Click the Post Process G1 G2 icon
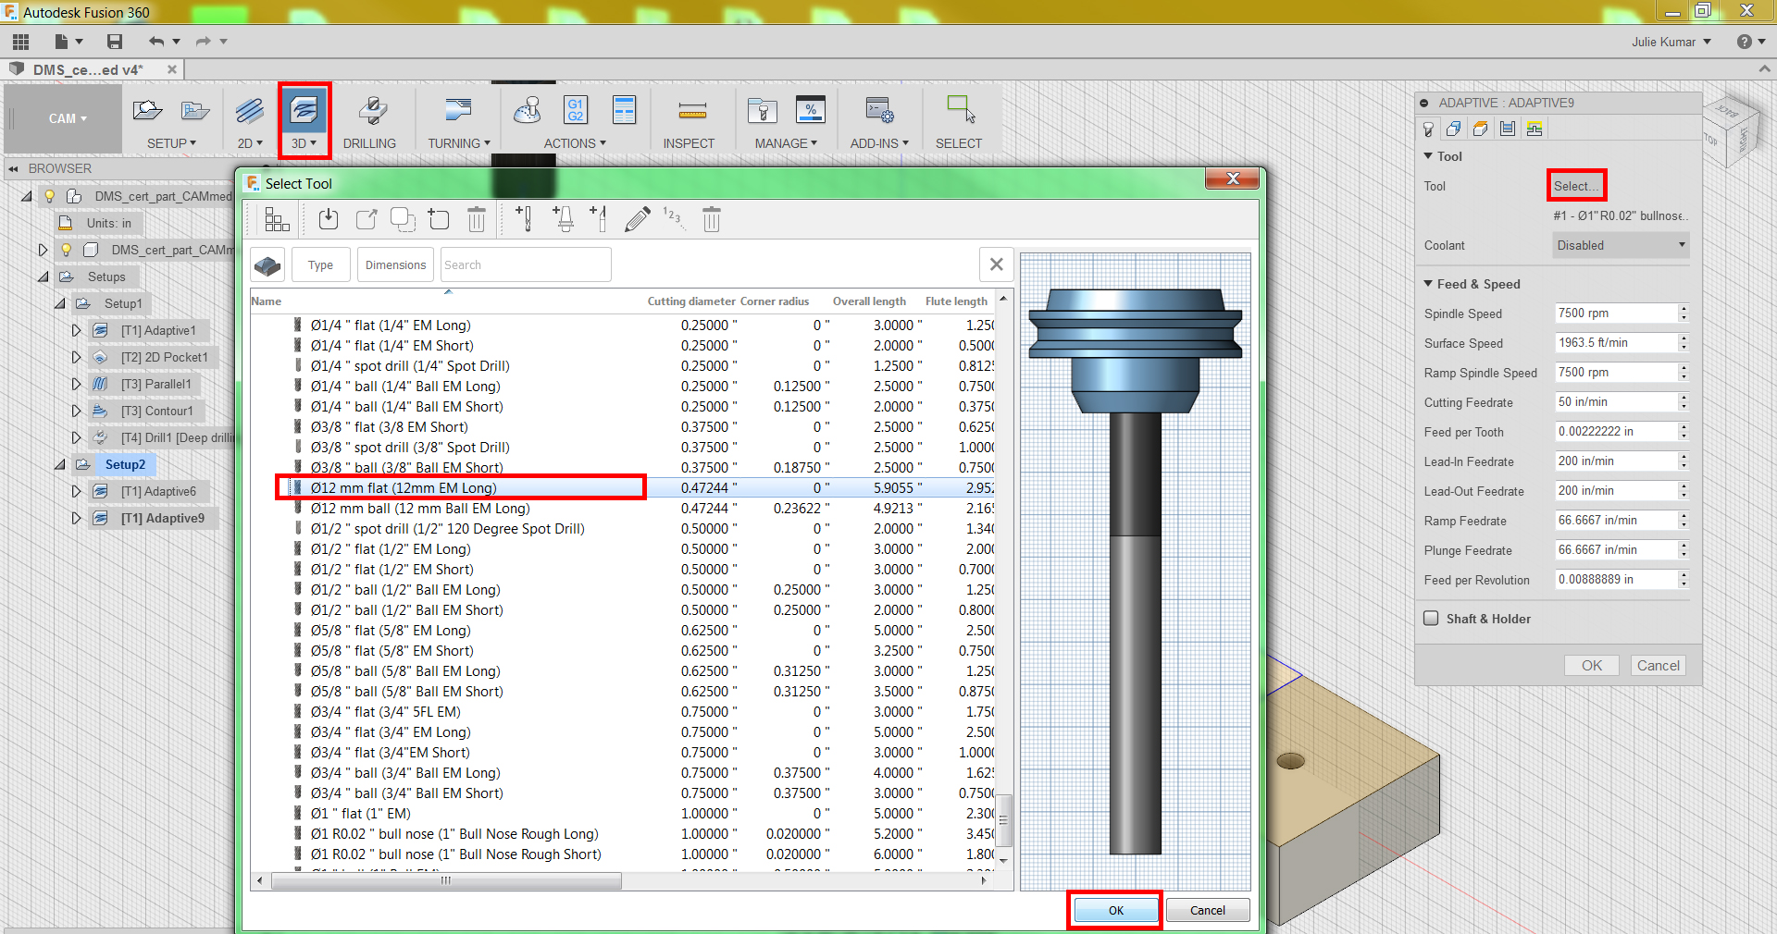The image size is (1777, 934). 576,110
